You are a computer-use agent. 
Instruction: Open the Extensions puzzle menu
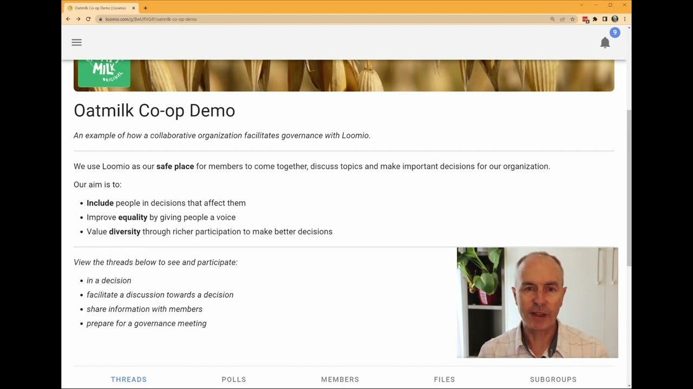[595, 19]
